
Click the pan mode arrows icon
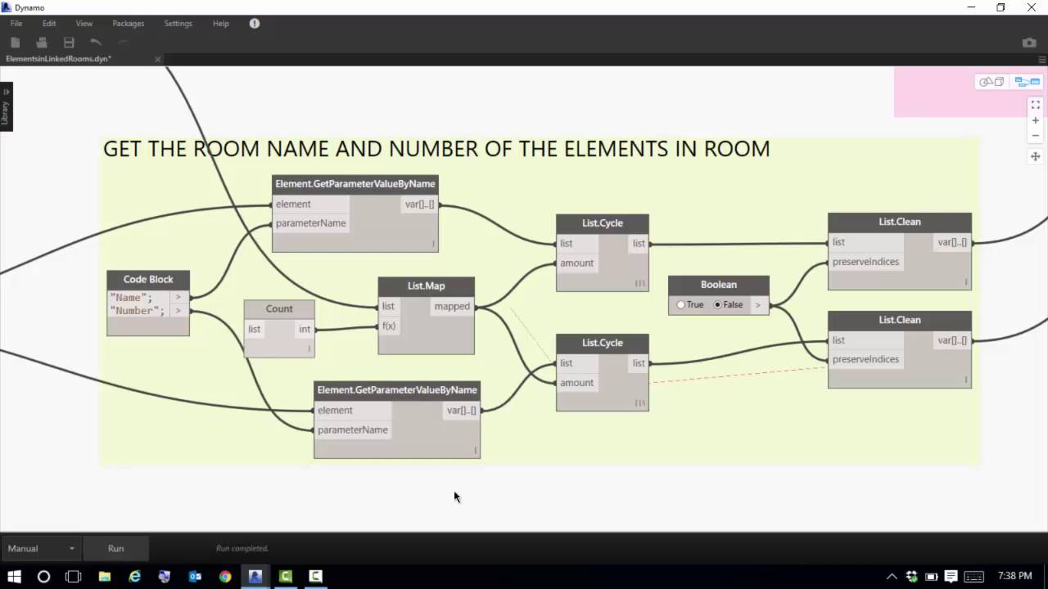pyautogui.click(x=1036, y=156)
